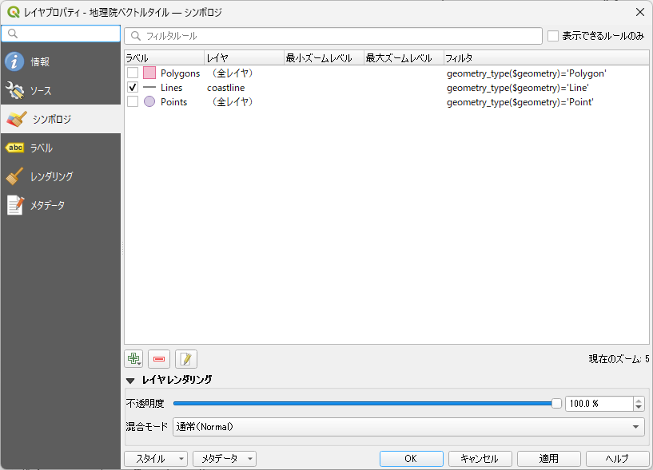Open the スタイル dropdown menu
The height and width of the screenshot is (470, 653).
(155, 458)
